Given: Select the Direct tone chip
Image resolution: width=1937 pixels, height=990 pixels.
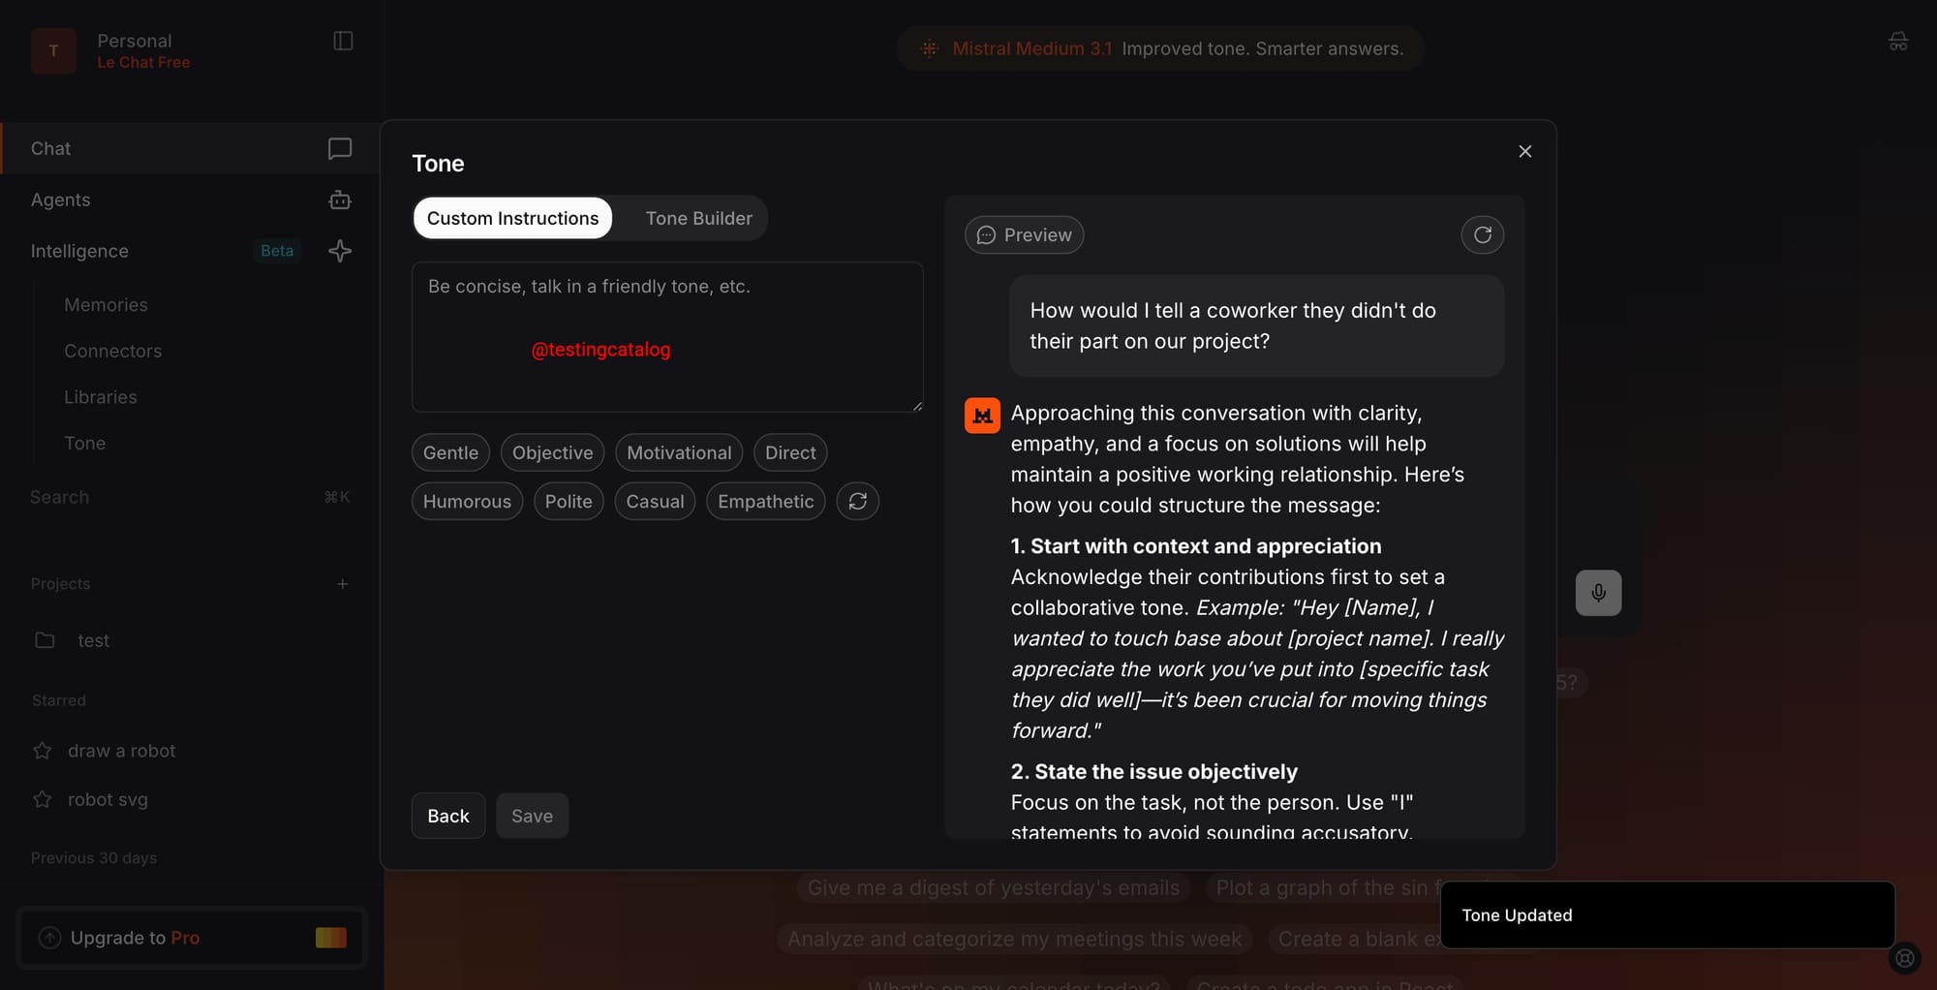Looking at the screenshot, I should click(x=790, y=452).
